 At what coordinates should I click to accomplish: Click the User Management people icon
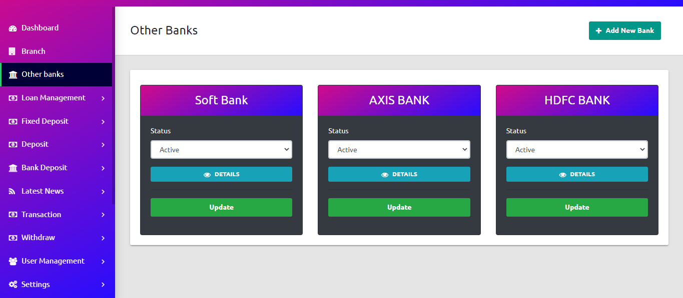coord(13,262)
